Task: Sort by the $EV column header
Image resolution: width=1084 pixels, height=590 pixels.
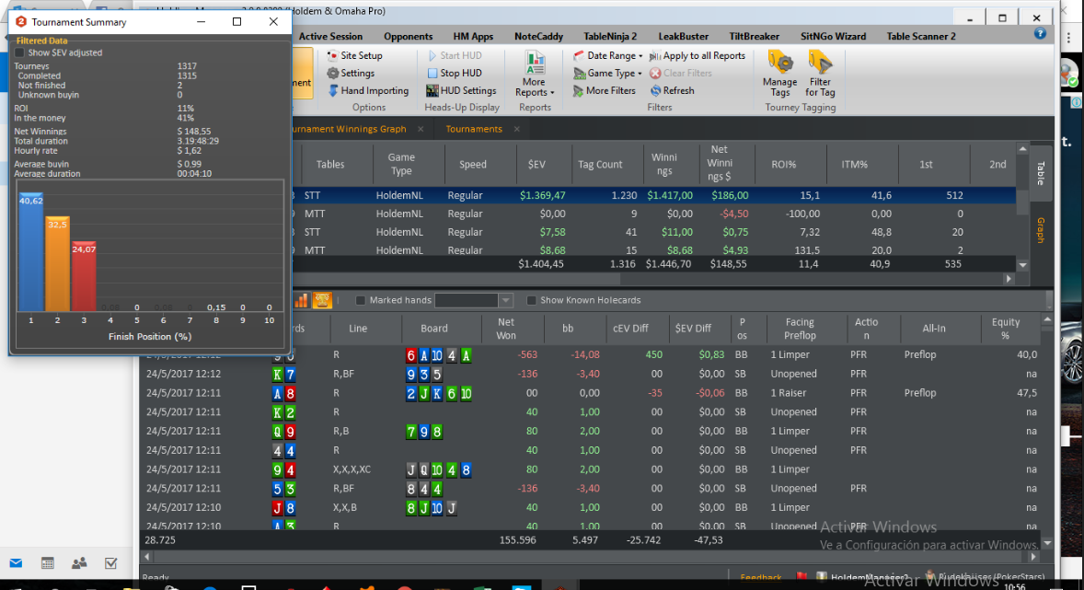Action: pyautogui.click(x=536, y=165)
